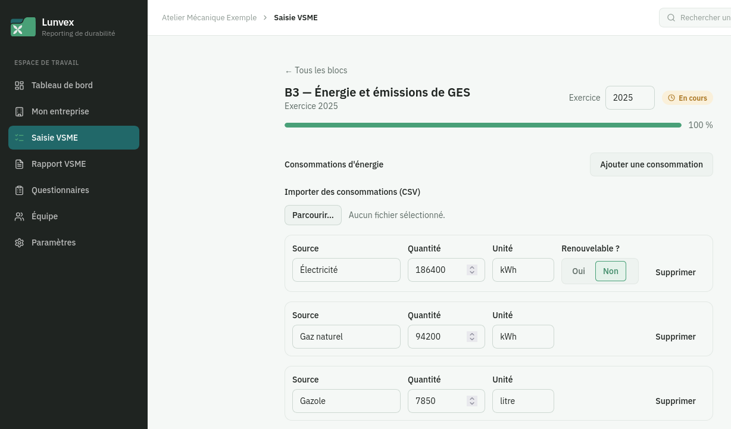Open Questionnaires section
The width and height of the screenshot is (731, 429).
click(74, 190)
